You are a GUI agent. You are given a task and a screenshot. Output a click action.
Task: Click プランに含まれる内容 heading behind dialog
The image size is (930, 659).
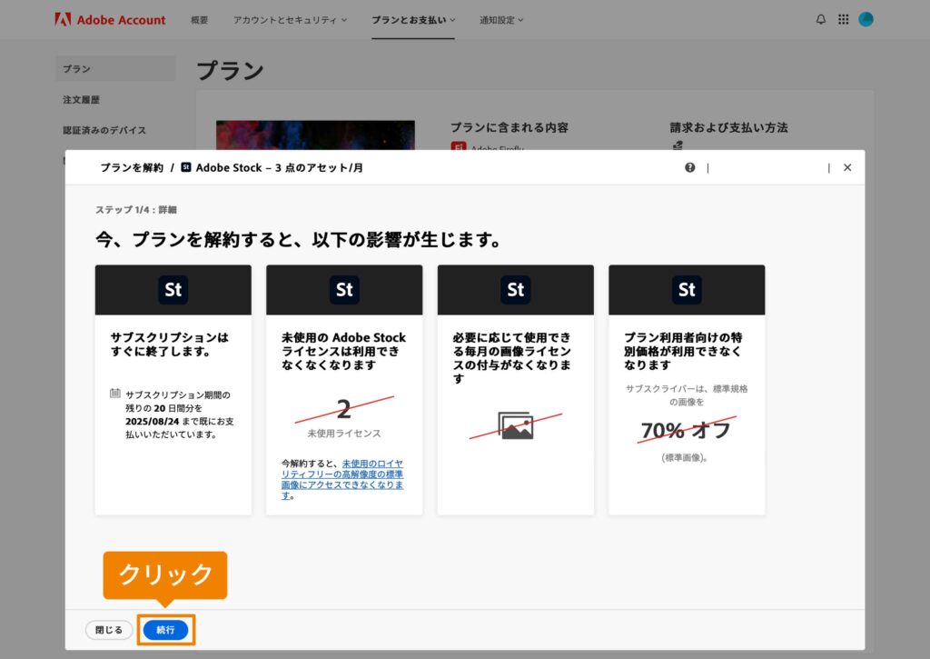click(509, 127)
